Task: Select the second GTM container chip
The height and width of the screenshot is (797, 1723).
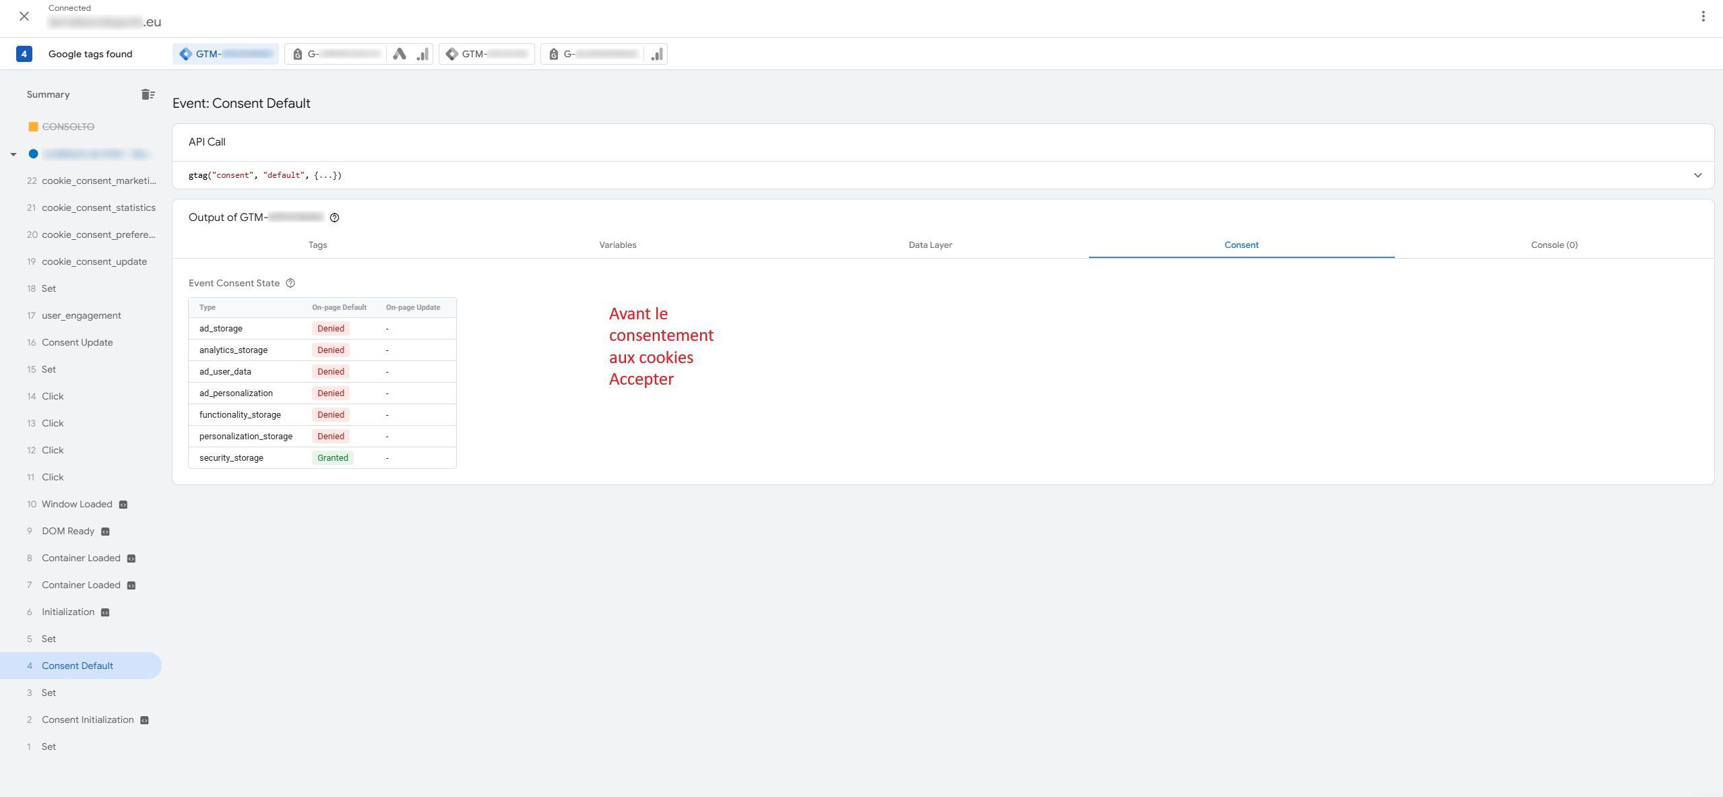Action: [487, 54]
